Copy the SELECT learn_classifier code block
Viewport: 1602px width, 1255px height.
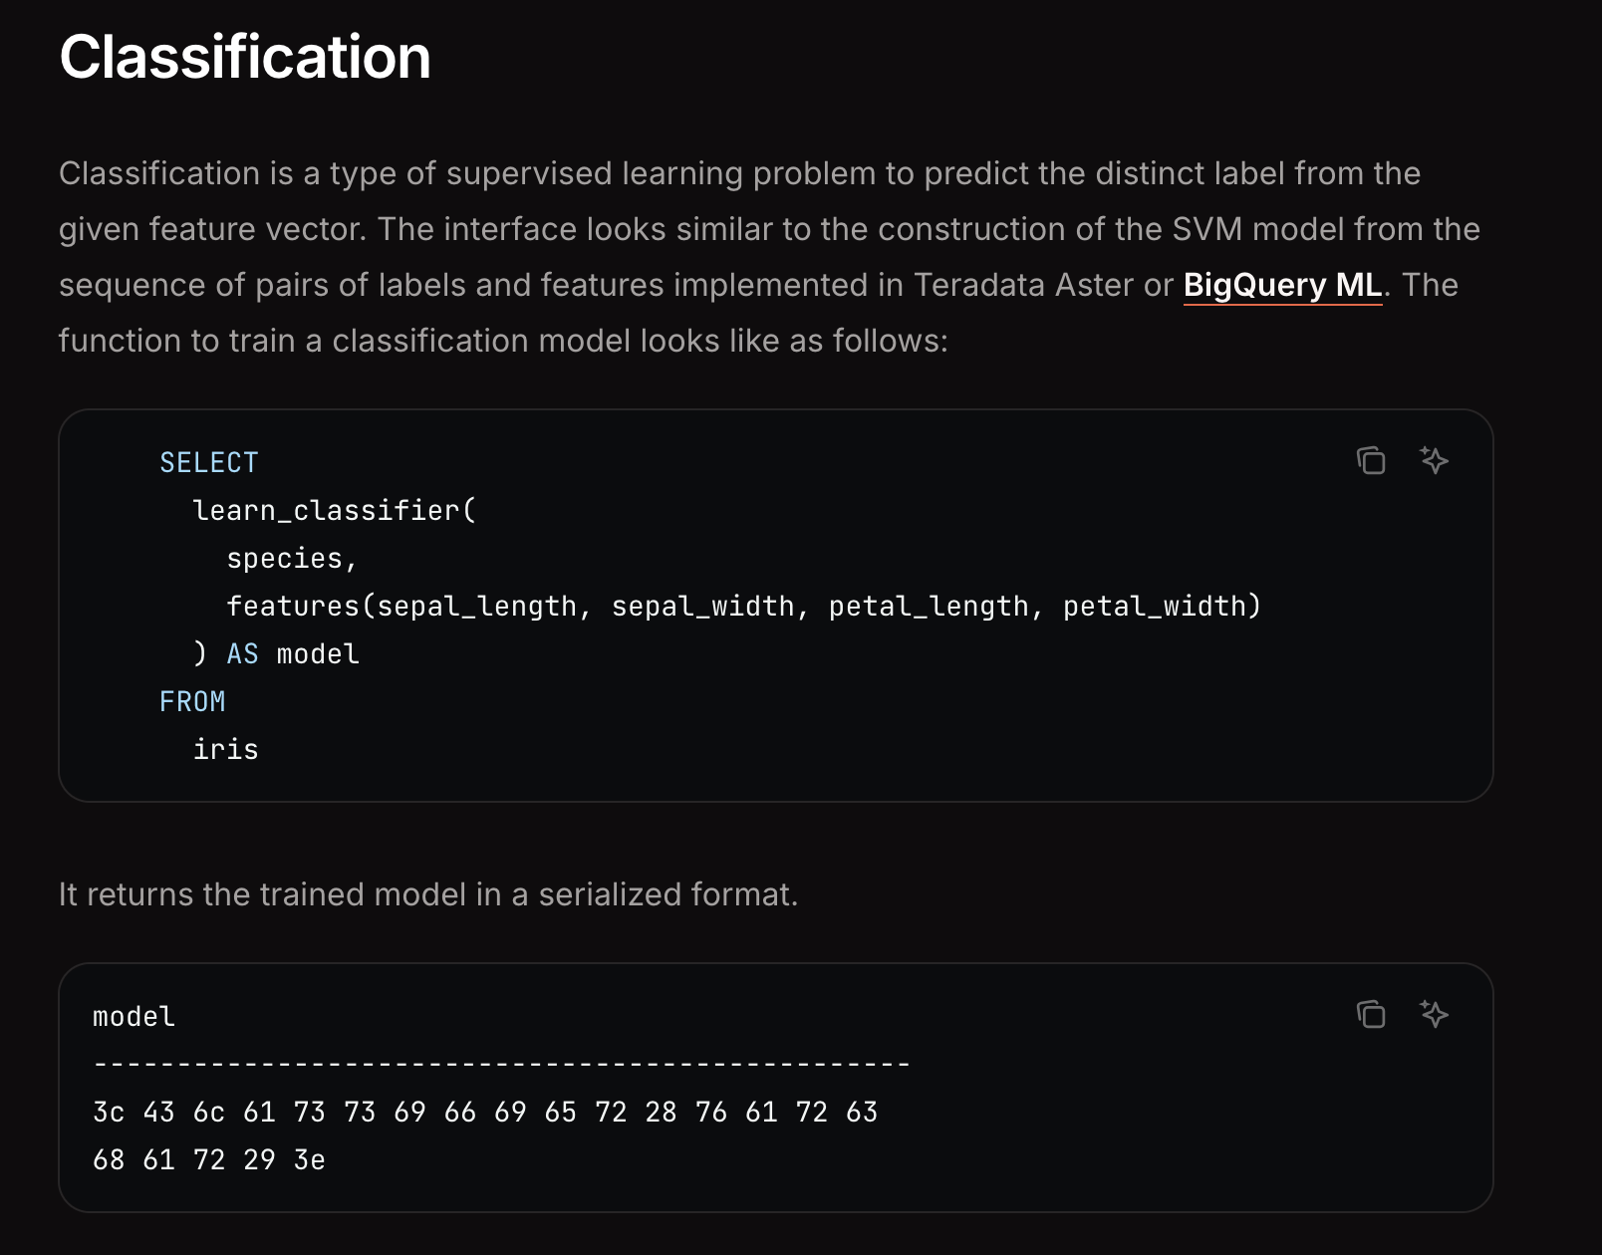(1371, 460)
